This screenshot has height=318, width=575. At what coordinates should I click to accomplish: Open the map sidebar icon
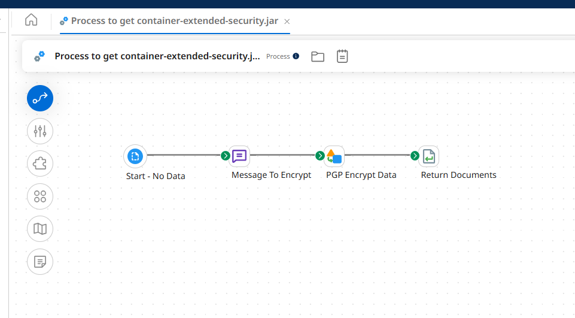click(40, 229)
